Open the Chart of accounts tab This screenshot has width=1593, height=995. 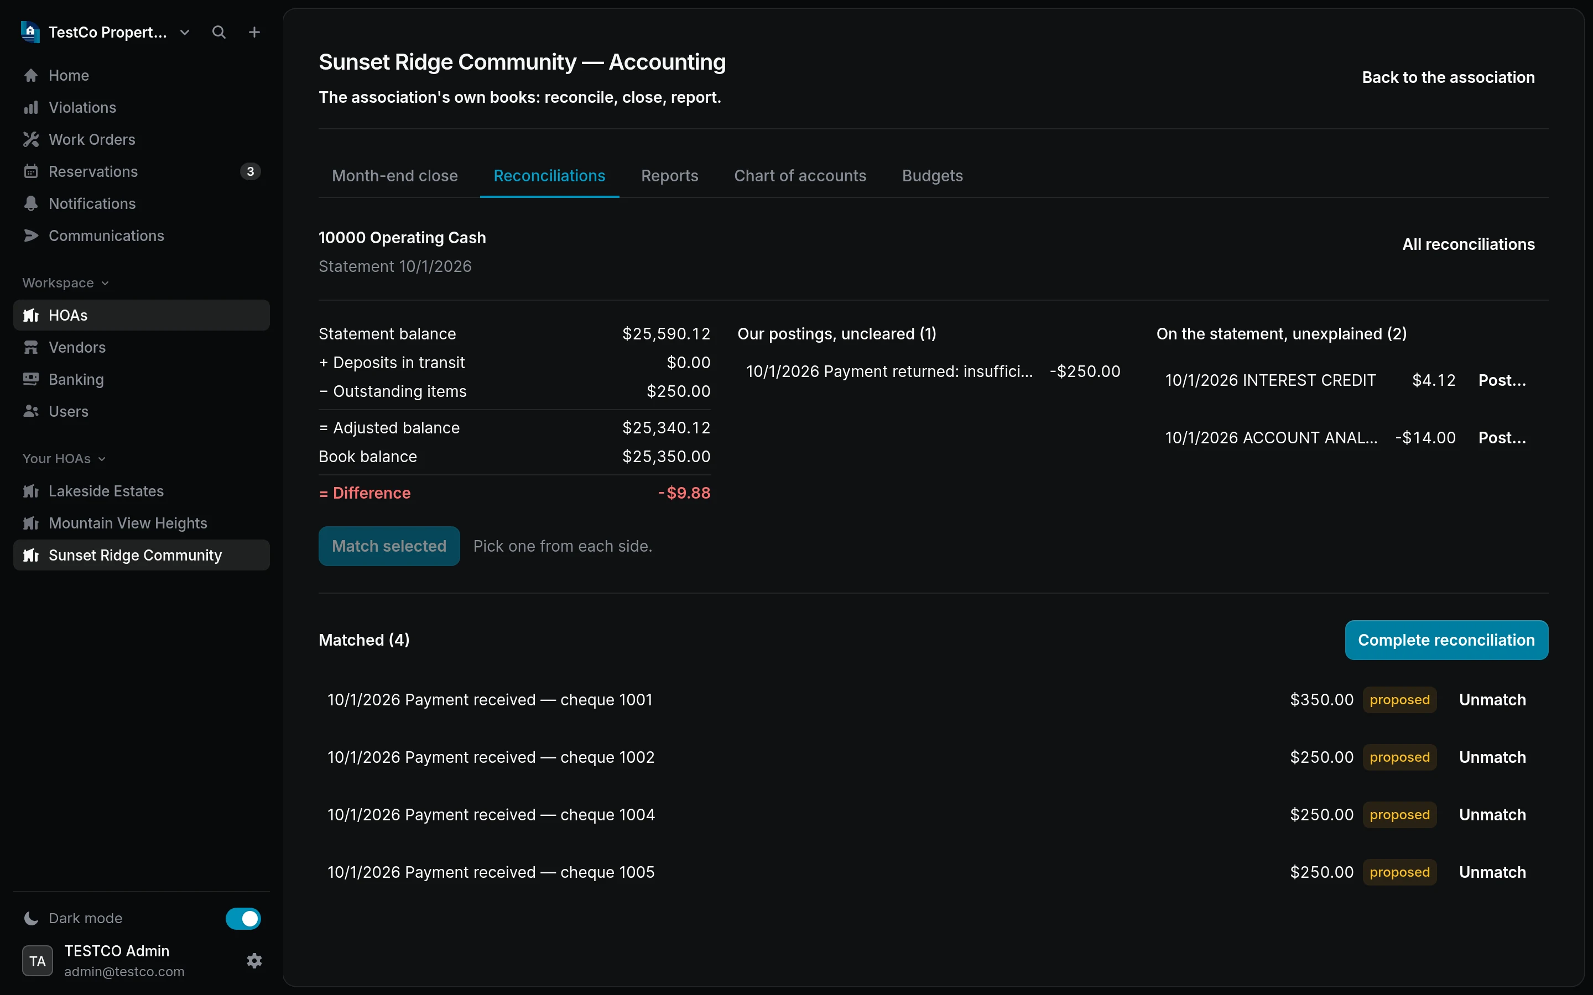(800, 176)
